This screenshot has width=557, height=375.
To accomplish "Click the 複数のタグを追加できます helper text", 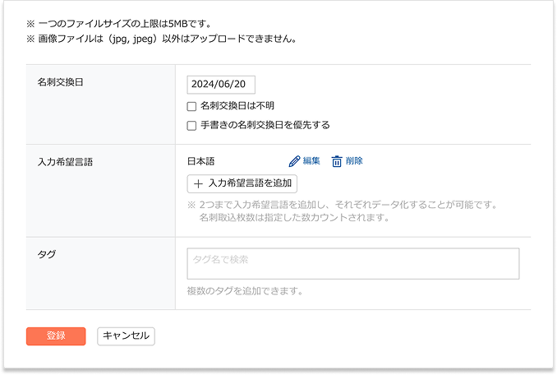I will (245, 291).
